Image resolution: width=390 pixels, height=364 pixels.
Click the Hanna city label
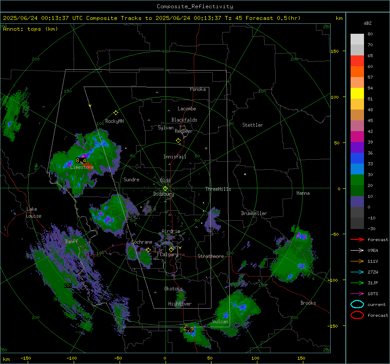(x=303, y=193)
